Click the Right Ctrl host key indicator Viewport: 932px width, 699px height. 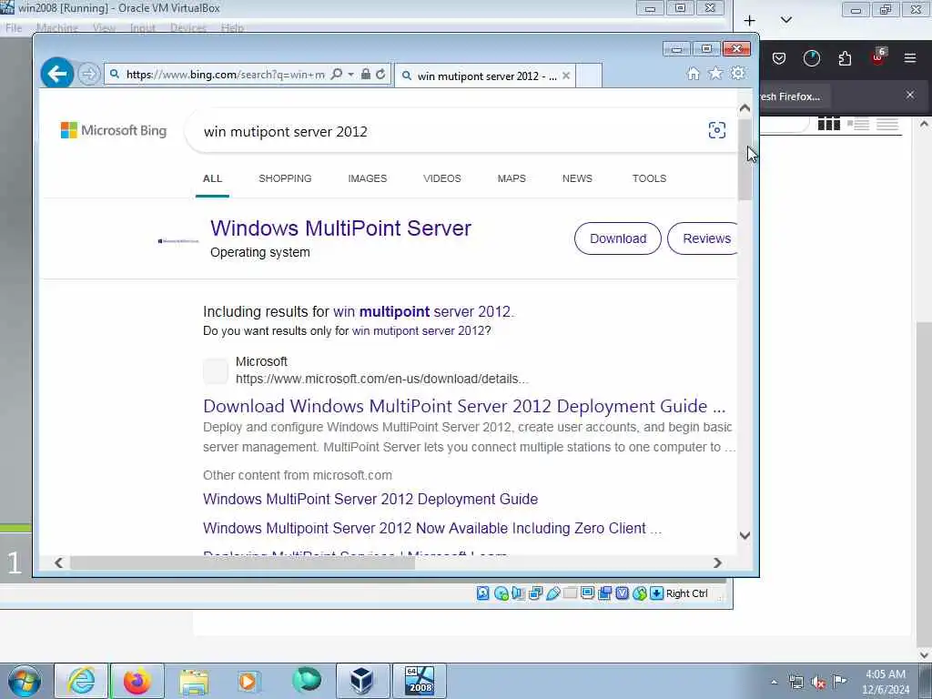click(x=687, y=593)
